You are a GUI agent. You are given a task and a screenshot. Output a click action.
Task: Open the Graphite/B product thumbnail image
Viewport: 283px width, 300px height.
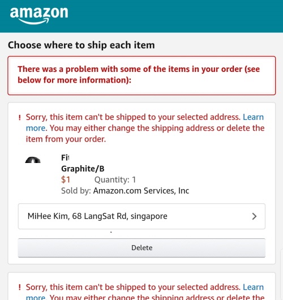click(x=33, y=160)
